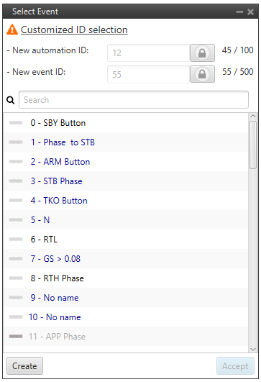Click the orange warning triangle icon
The height and width of the screenshot is (382, 261).
pos(12,29)
